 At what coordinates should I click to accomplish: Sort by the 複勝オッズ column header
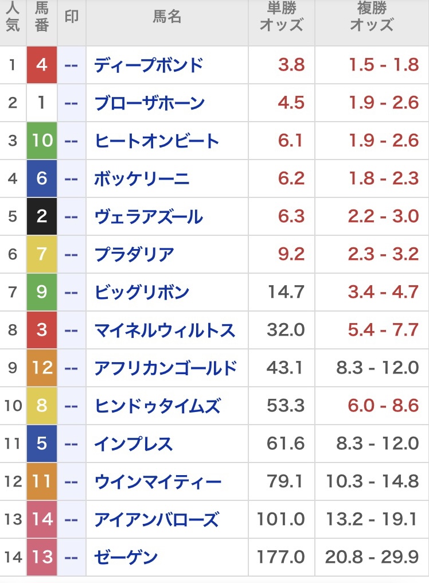click(372, 17)
